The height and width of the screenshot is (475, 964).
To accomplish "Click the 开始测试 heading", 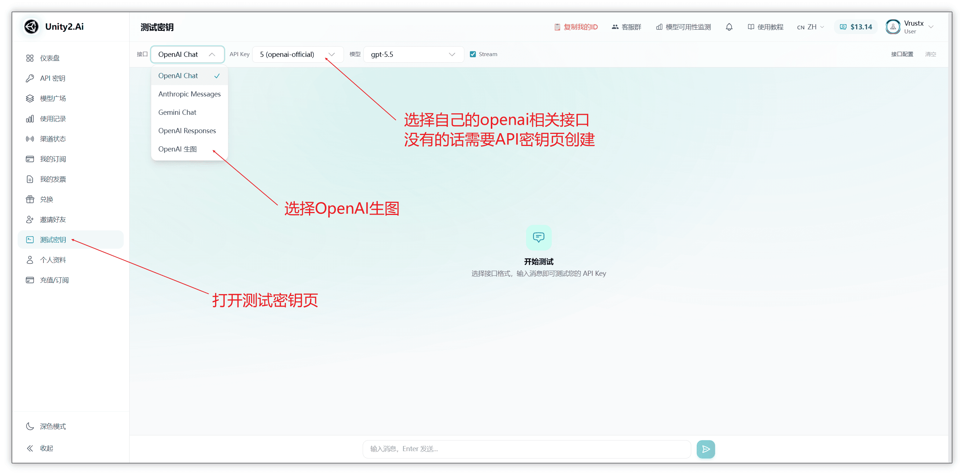I will pyautogui.click(x=539, y=262).
